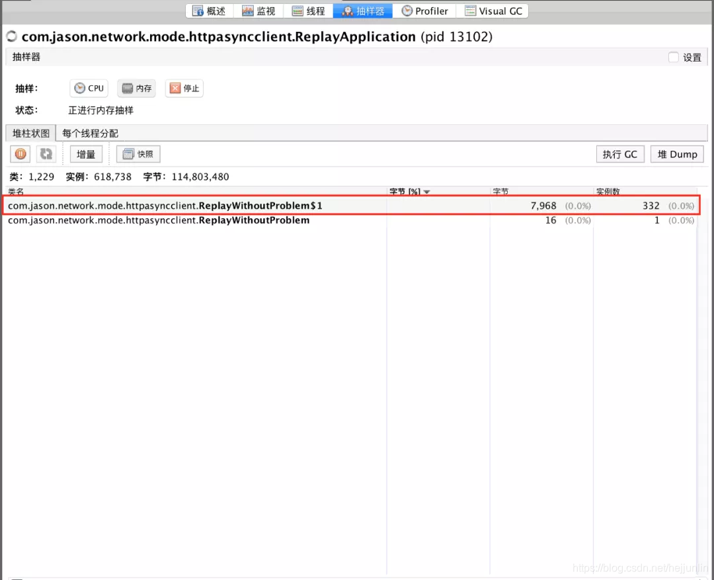Click the loading spinner icon beside title
The image size is (714, 580).
coord(12,36)
